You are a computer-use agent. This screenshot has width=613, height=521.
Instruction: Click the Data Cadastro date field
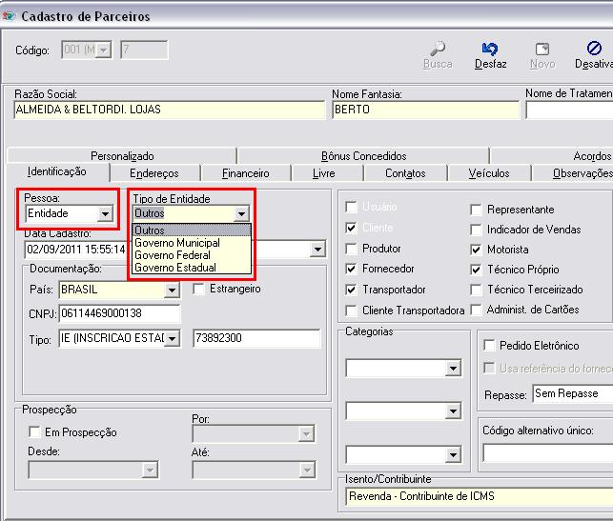(x=76, y=250)
